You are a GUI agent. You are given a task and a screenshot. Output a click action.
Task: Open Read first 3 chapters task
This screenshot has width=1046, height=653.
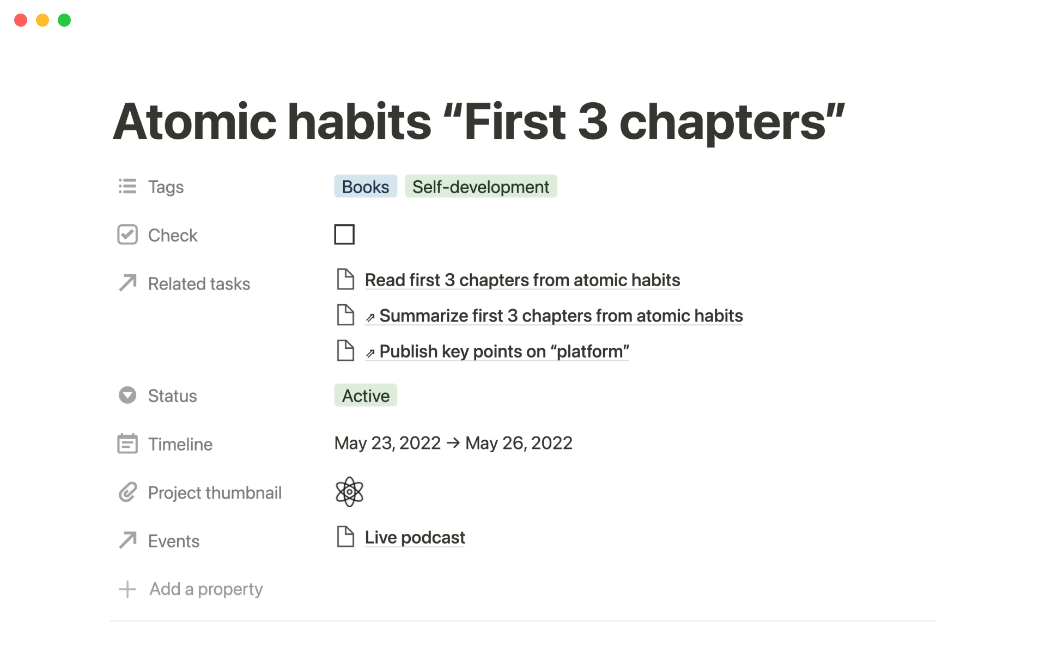tap(522, 280)
